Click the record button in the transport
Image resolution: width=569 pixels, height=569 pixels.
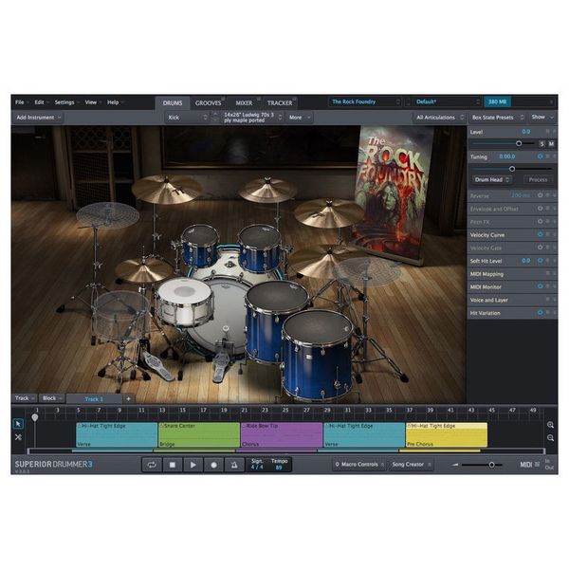click(x=213, y=465)
